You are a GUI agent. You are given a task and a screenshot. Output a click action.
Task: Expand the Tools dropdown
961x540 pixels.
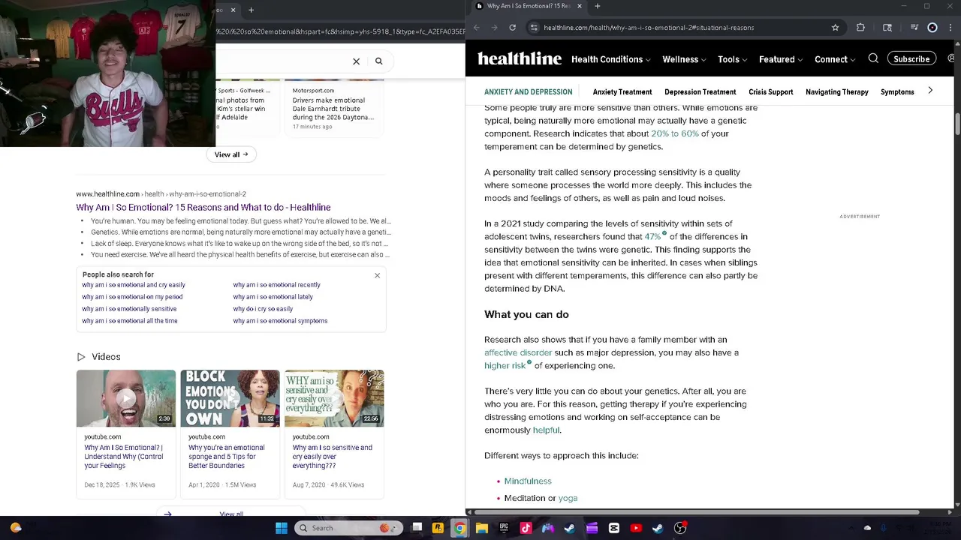click(x=732, y=59)
